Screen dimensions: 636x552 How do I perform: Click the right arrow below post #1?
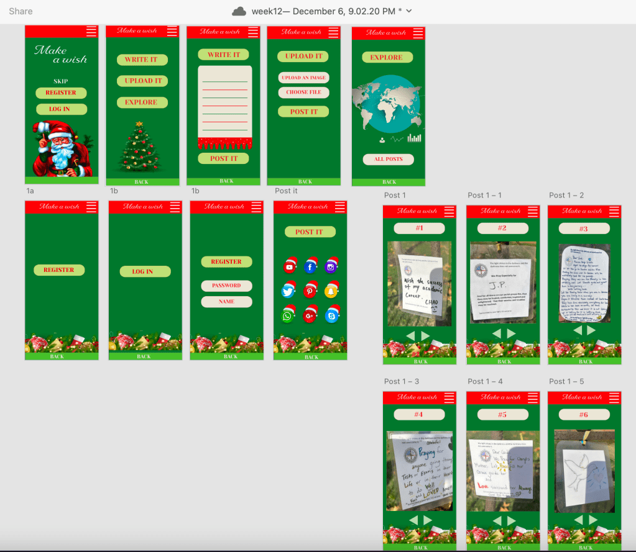click(426, 336)
